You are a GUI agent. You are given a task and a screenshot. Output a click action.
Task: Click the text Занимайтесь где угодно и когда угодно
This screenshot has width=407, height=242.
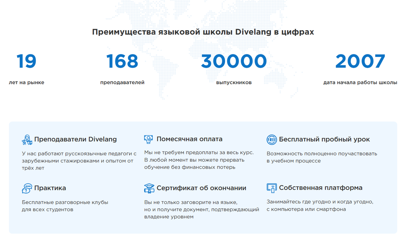point(320,205)
